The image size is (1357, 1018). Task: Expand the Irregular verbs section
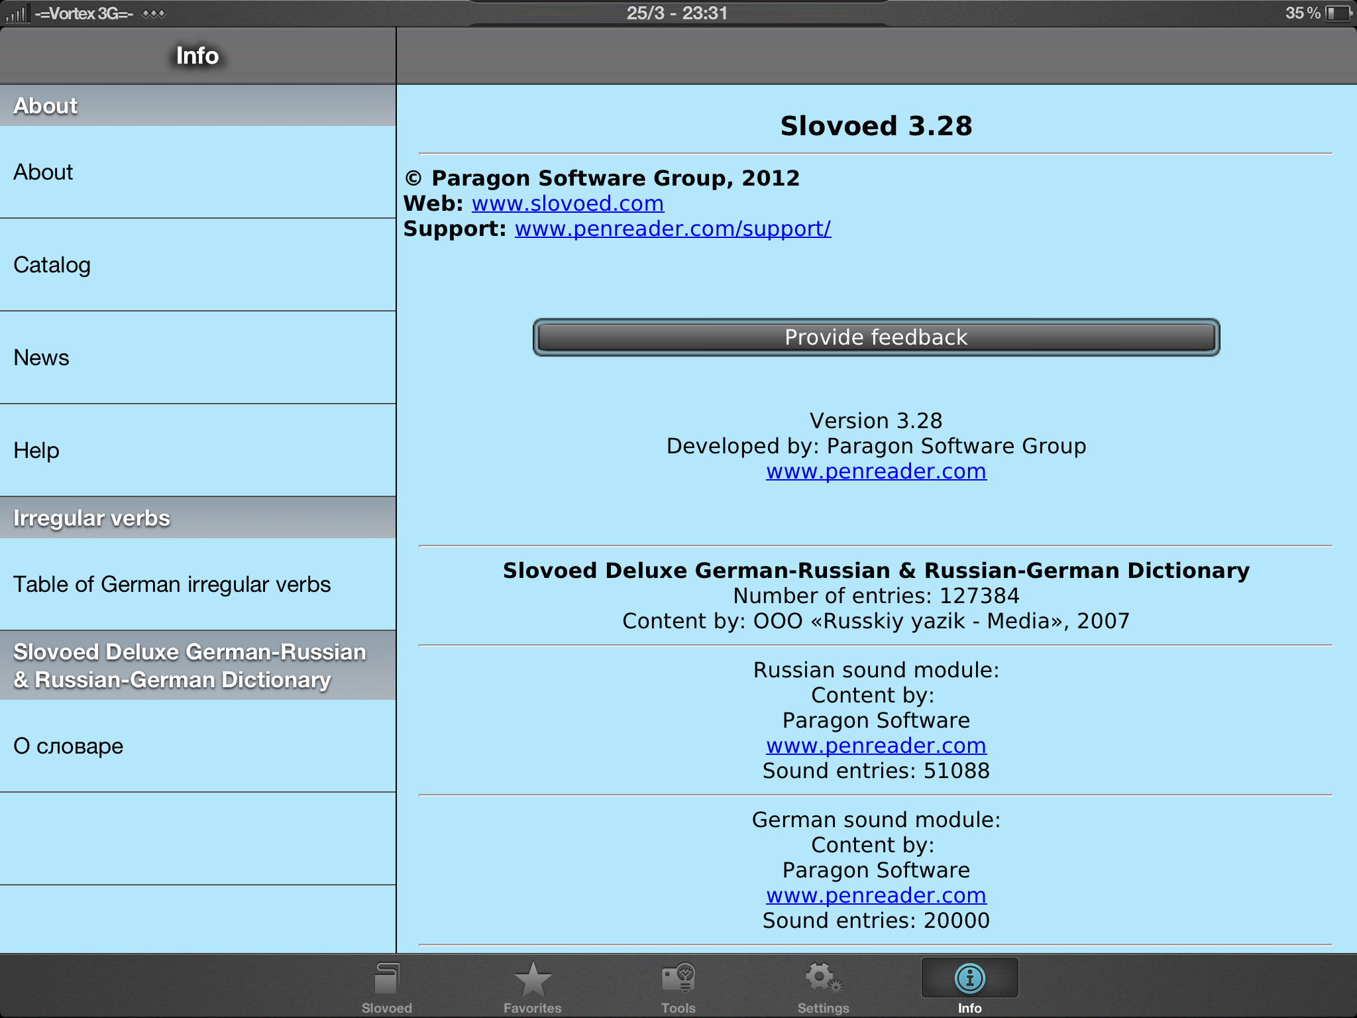[x=197, y=518]
